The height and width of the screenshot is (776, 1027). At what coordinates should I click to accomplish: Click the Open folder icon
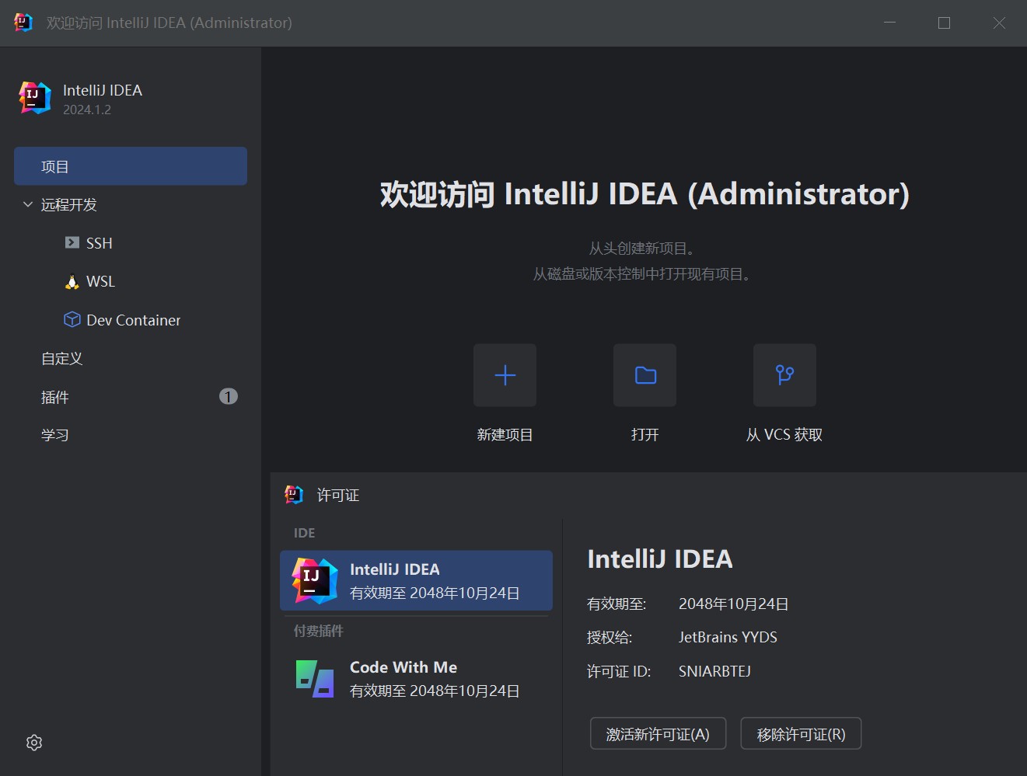pos(644,375)
